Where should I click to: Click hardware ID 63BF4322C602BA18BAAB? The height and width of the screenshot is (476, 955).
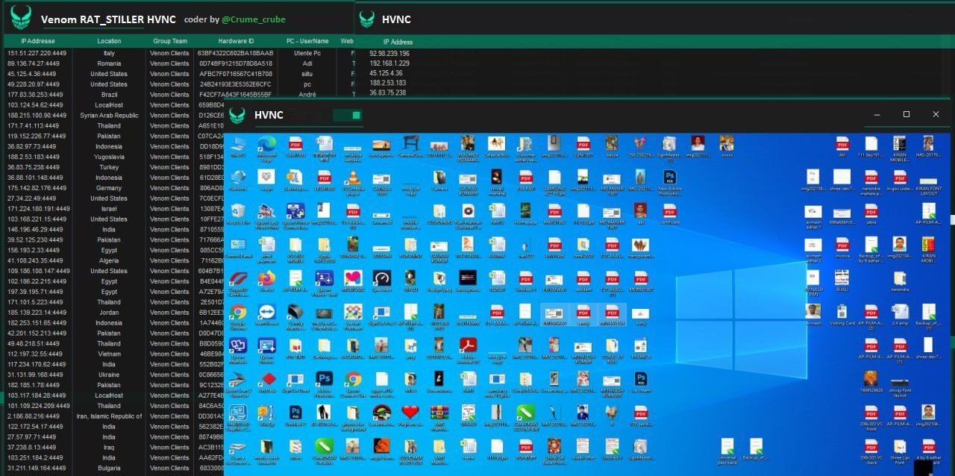coord(235,53)
